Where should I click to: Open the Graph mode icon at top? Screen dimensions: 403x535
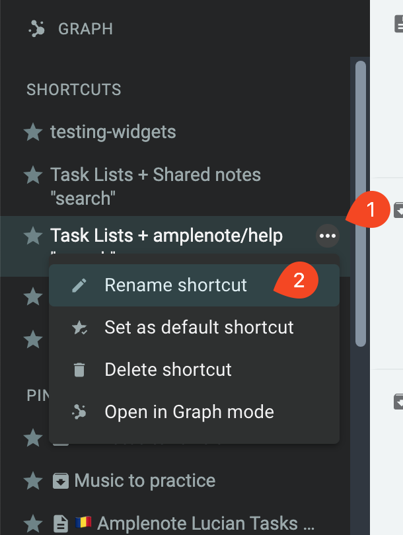36,28
